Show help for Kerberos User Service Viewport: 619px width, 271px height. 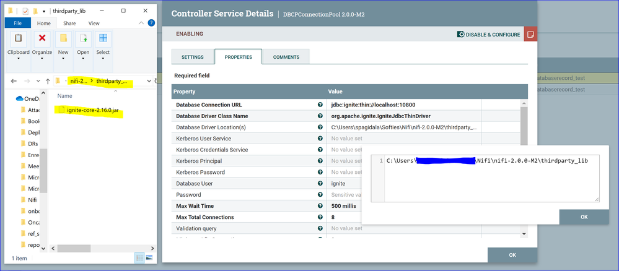(320, 139)
